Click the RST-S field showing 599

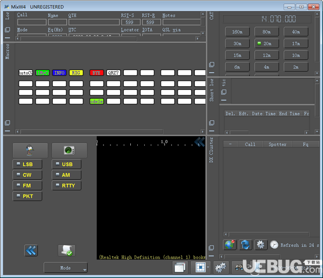click(x=131, y=22)
